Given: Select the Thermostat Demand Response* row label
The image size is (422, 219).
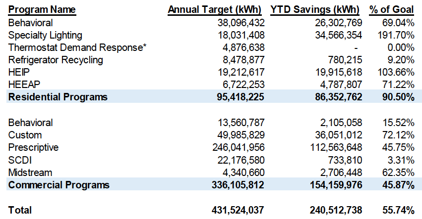Looking at the screenshot, I should (76, 47).
